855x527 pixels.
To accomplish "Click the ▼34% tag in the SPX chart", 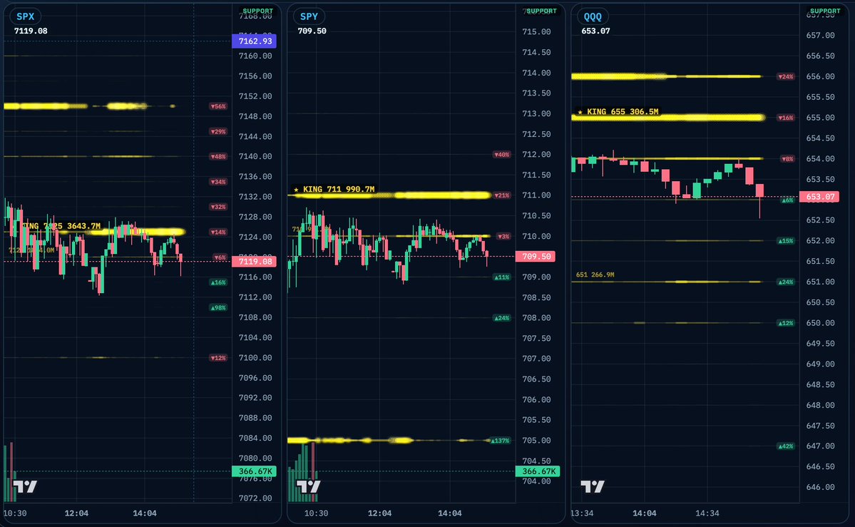I will tap(218, 182).
